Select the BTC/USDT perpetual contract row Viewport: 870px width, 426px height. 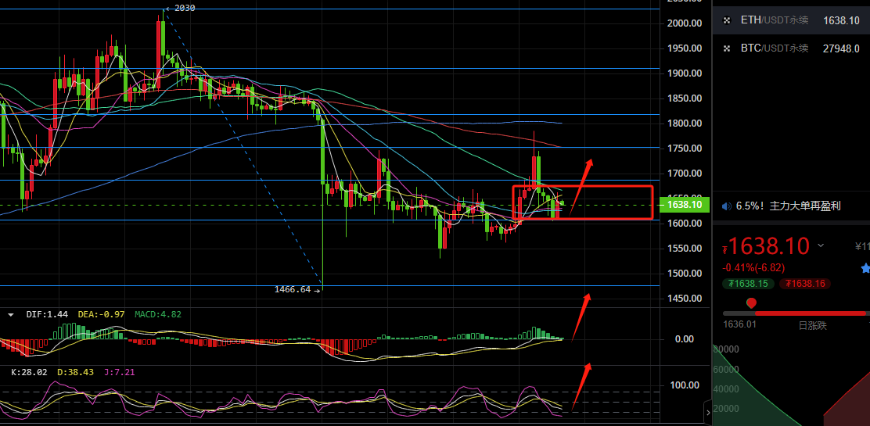[x=791, y=48]
